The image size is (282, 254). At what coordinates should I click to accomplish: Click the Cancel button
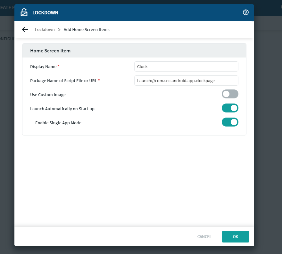pyautogui.click(x=204, y=237)
